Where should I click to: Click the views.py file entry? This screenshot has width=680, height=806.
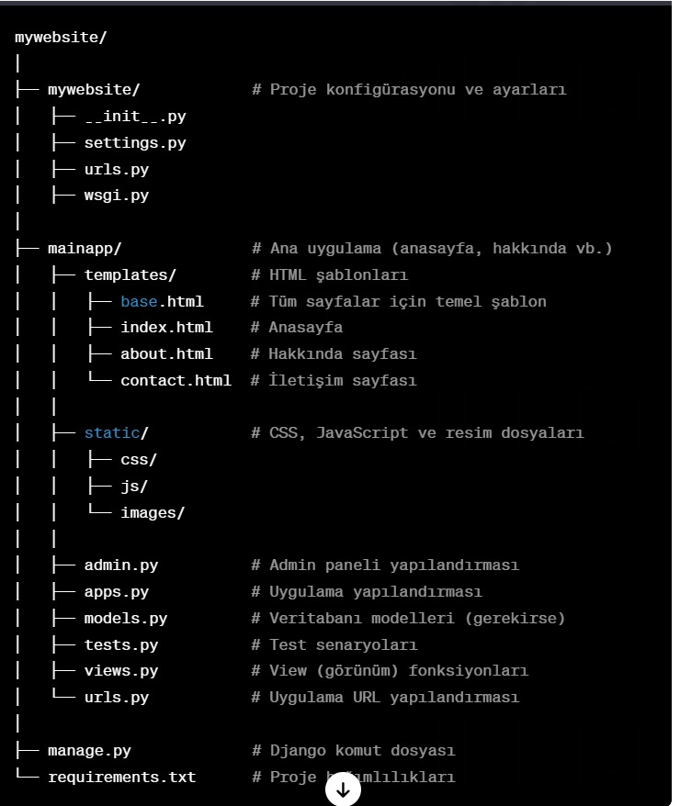click(120, 671)
